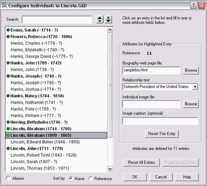
Task: Click the Biography web page file field
Action: (151, 70)
